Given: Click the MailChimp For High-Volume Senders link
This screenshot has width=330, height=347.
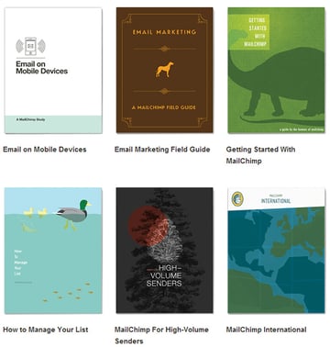Looking at the screenshot, I should point(161,335).
